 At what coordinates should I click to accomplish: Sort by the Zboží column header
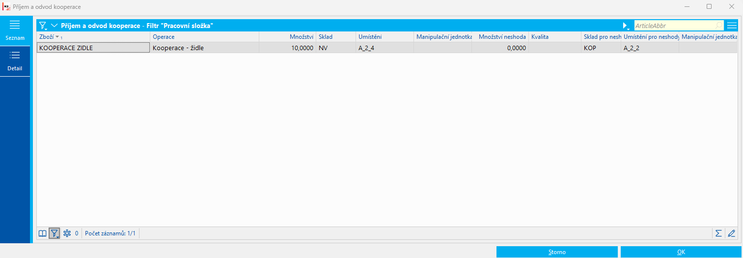(93, 37)
